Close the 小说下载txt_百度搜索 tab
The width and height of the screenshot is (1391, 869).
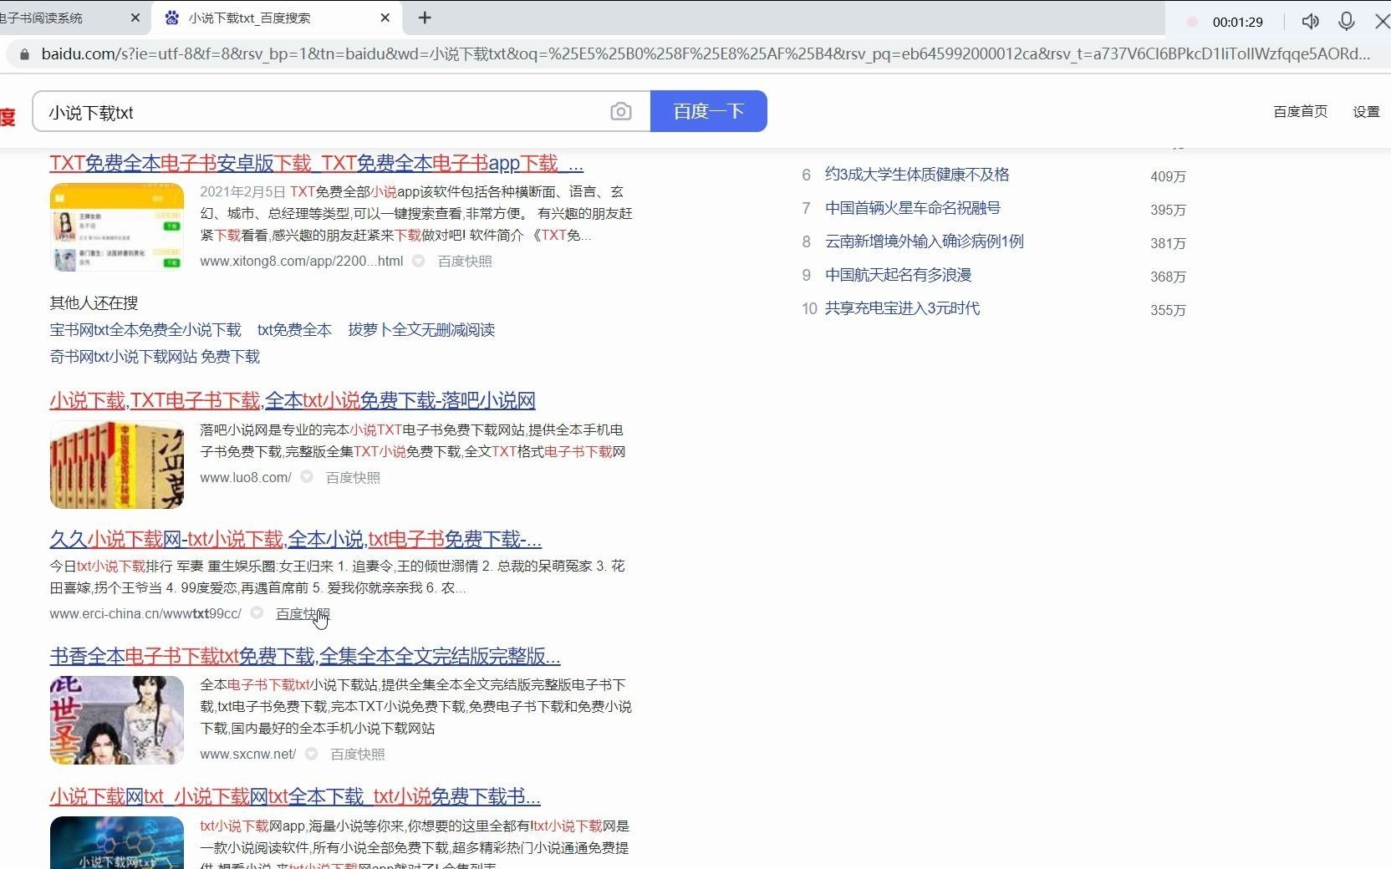coord(385,18)
